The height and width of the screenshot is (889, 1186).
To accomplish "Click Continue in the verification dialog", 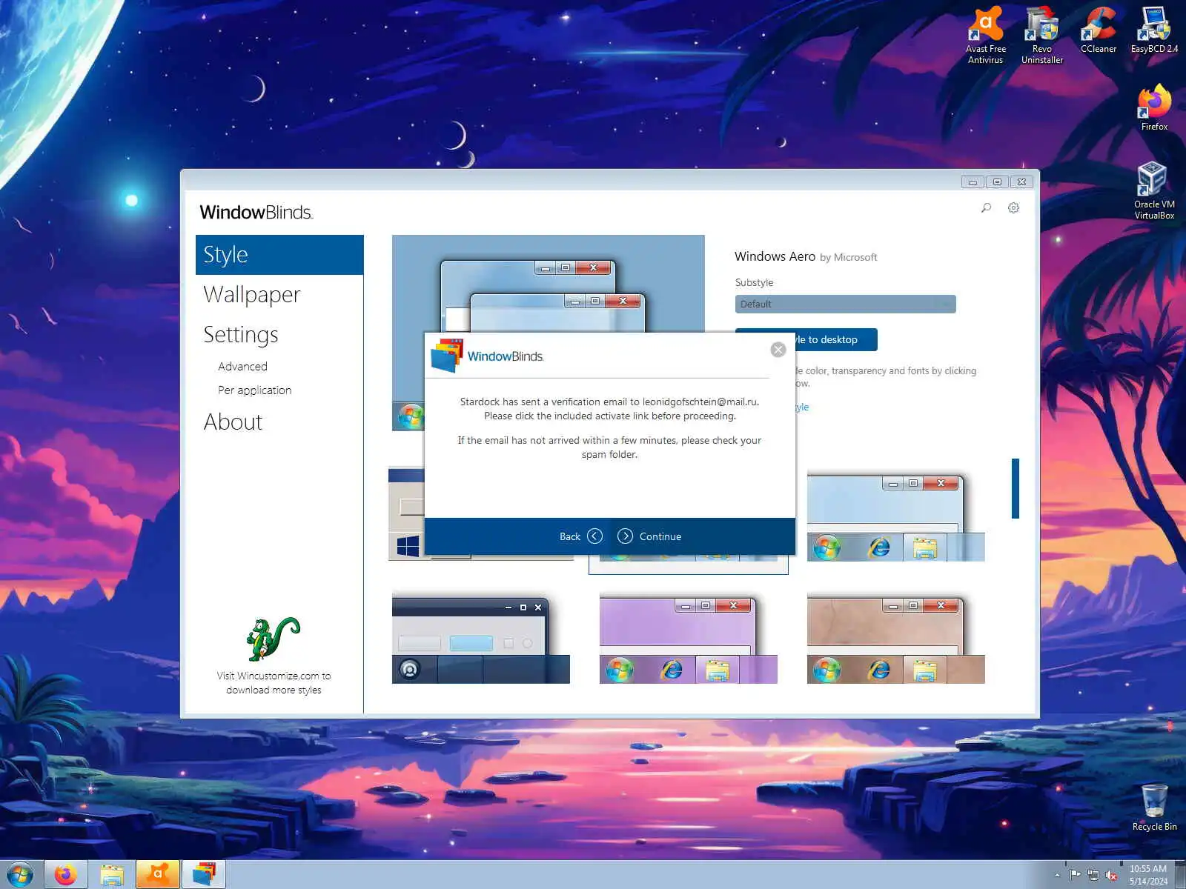I will 649,536.
